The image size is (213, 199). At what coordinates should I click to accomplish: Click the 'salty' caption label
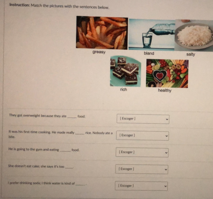[x=191, y=54]
